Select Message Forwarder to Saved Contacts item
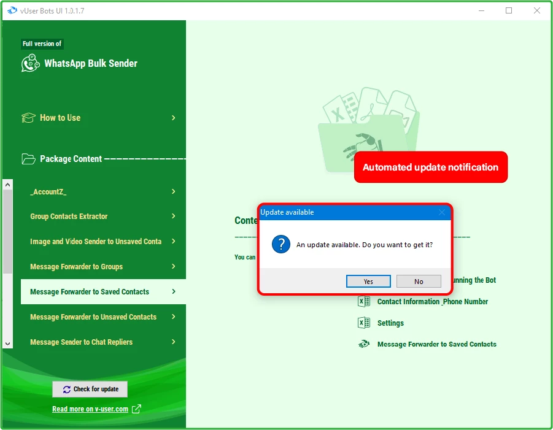 [103, 291]
